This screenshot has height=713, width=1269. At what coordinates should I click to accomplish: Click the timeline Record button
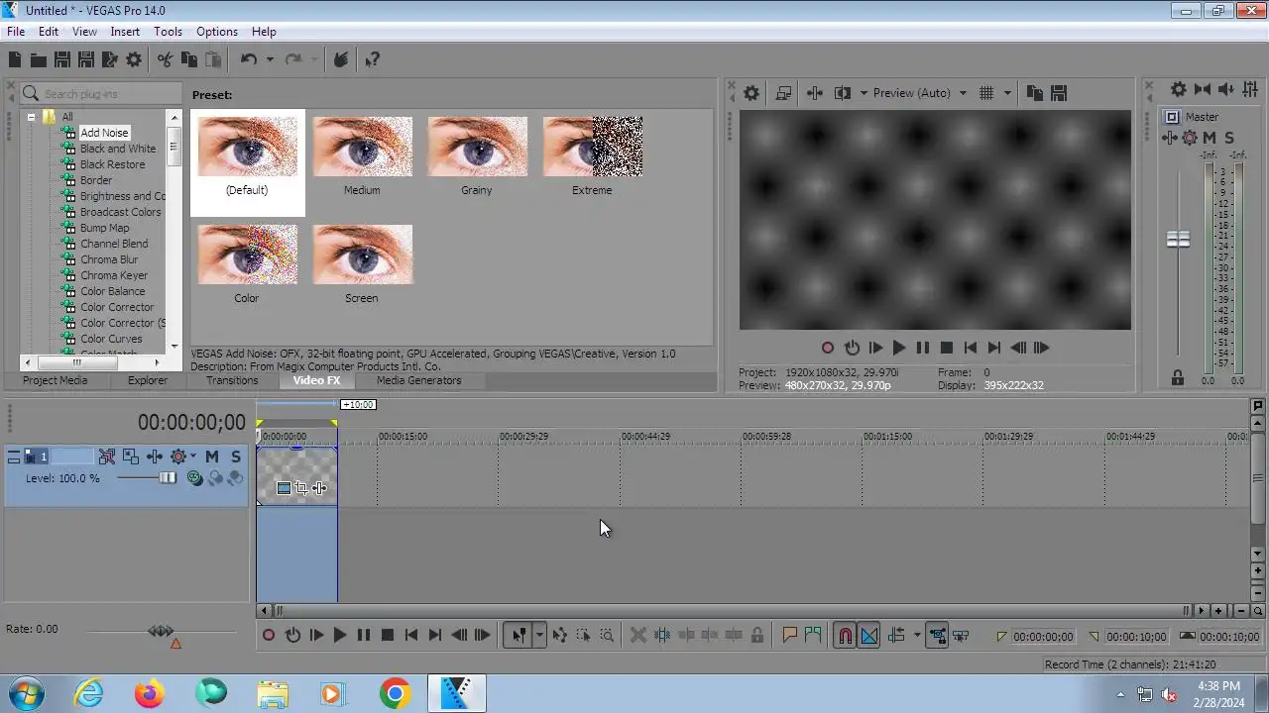[268, 636]
